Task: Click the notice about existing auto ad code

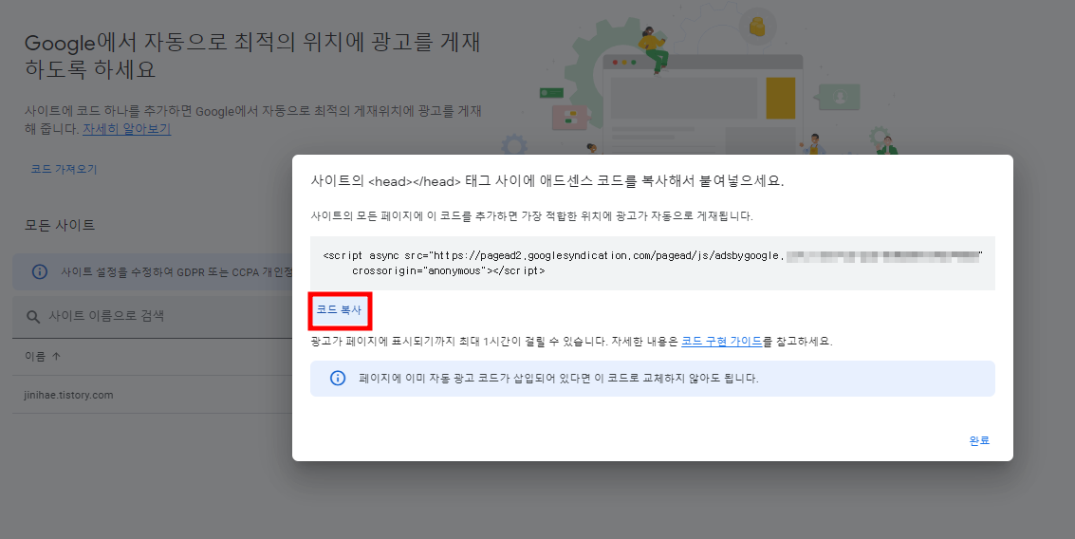Action: (x=558, y=378)
